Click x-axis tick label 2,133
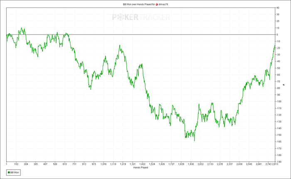The width and height of the screenshot is (291, 179). [x=210, y=164]
